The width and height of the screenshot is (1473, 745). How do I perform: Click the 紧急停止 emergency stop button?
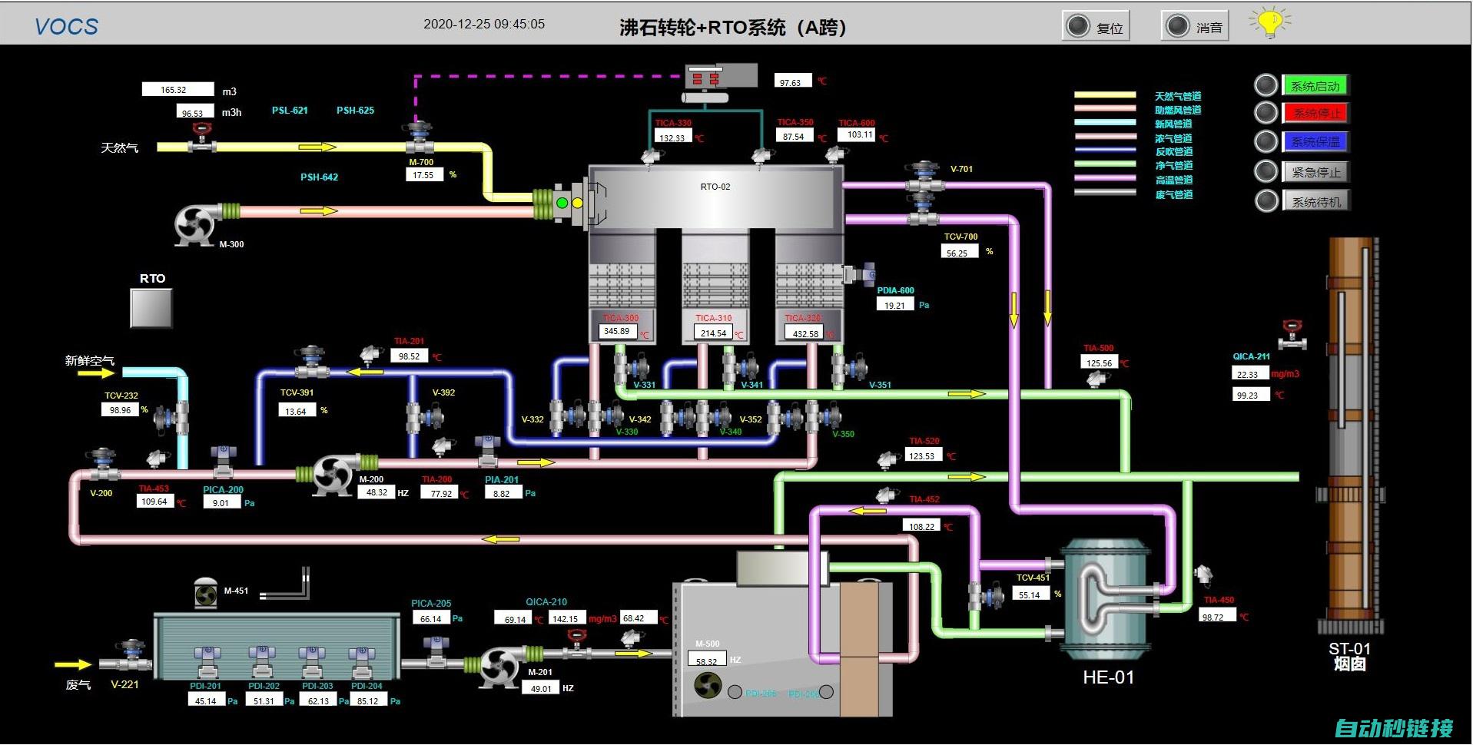pos(1316,172)
